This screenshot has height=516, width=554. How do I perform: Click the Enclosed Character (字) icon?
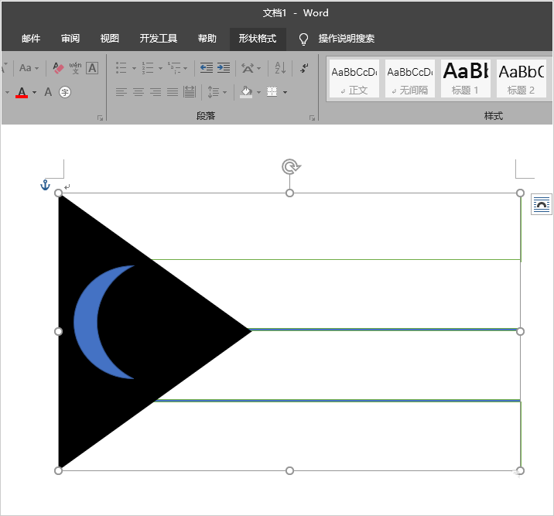point(65,92)
